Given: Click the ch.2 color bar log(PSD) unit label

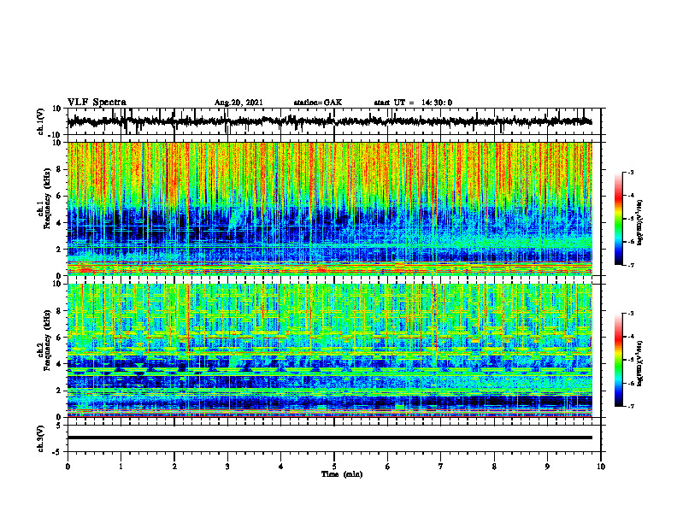Looking at the screenshot, I should click(x=640, y=364).
